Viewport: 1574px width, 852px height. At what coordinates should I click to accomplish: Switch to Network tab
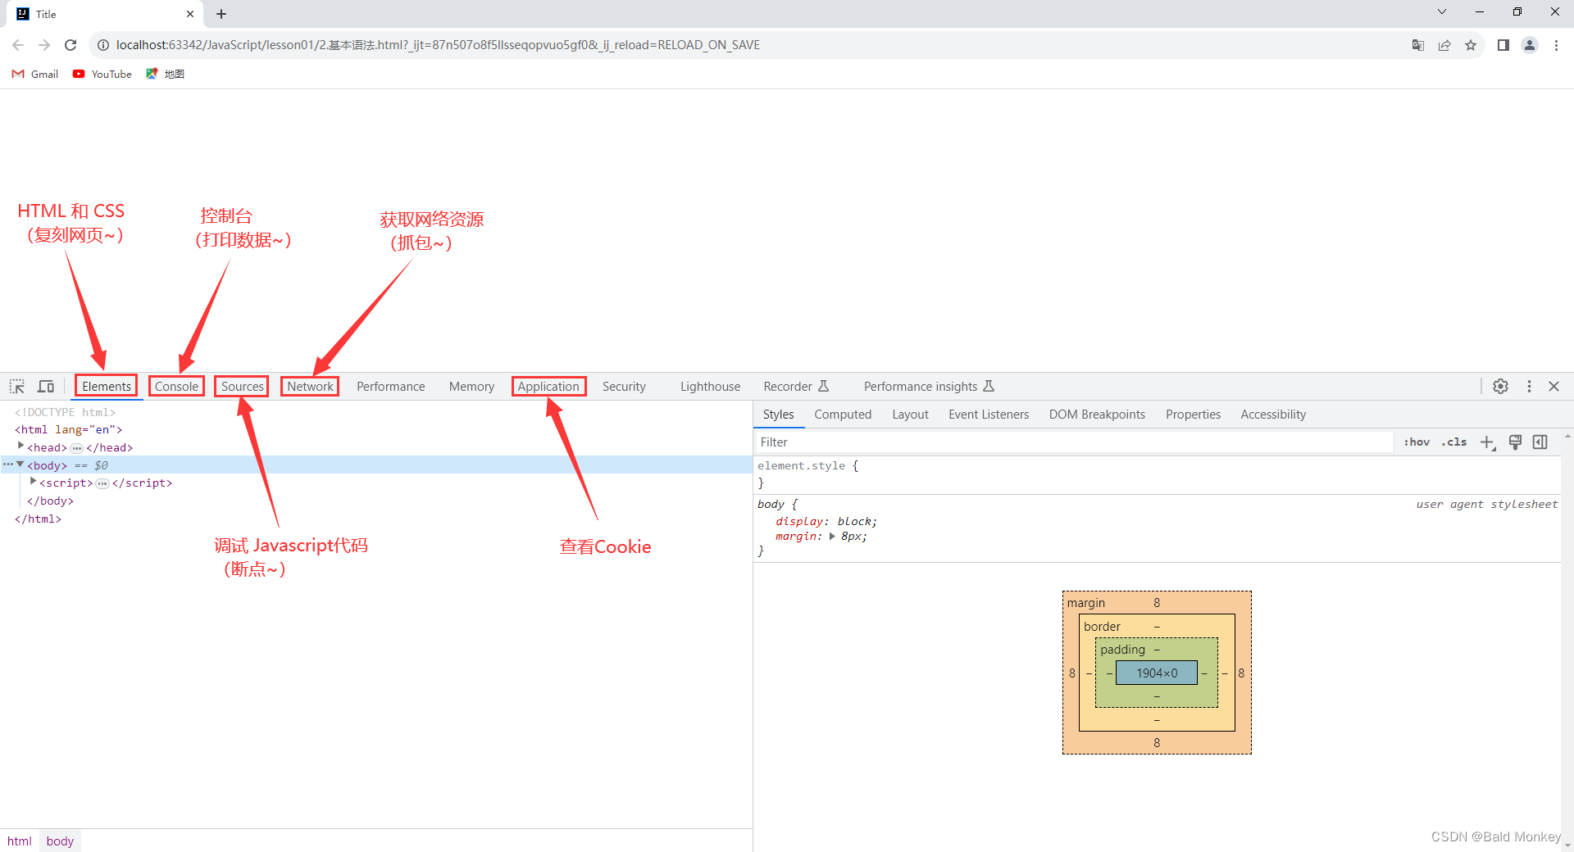click(x=310, y=387)
